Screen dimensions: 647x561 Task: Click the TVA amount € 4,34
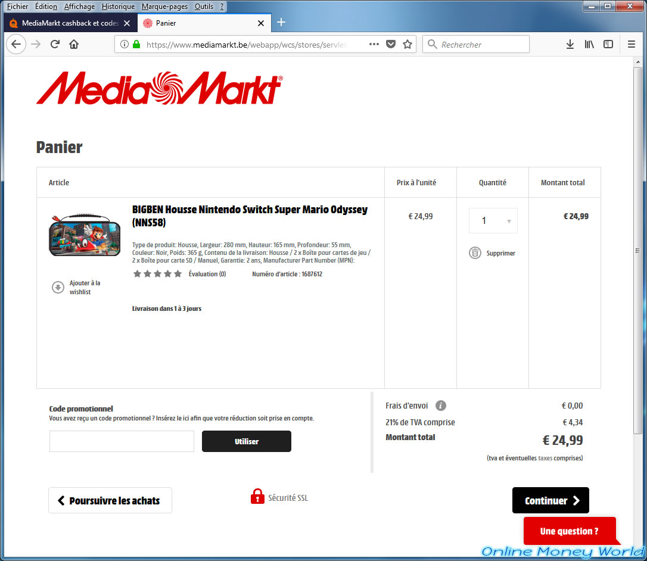click(x=573, y=422)
